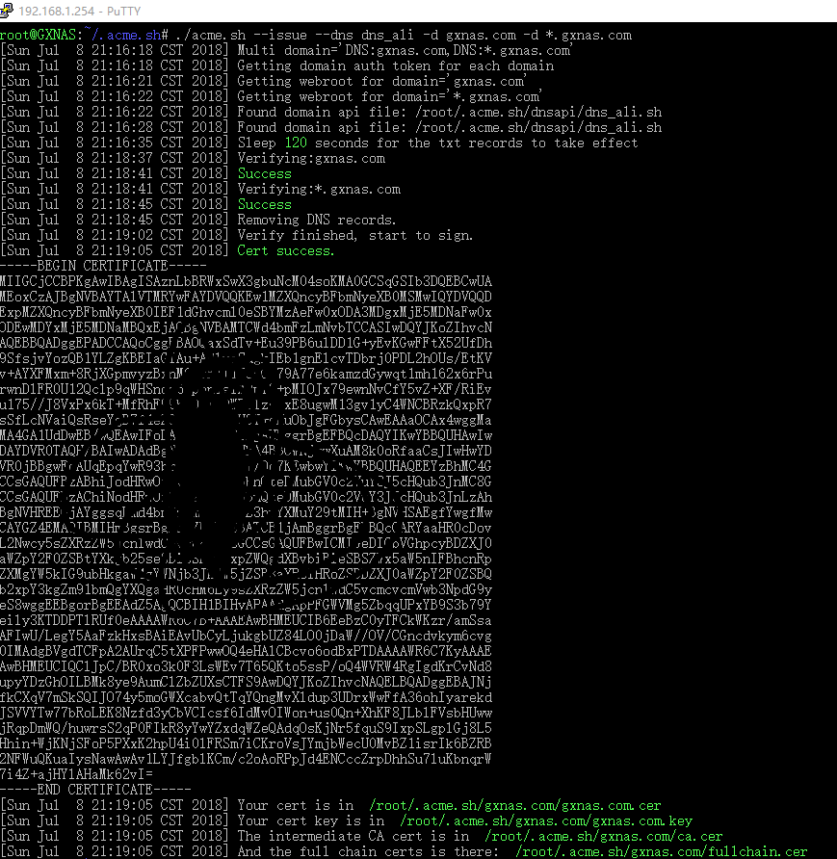This screenshot has height=859, width=837.
Task: Select the Cert success message
Action: point(287,249)
